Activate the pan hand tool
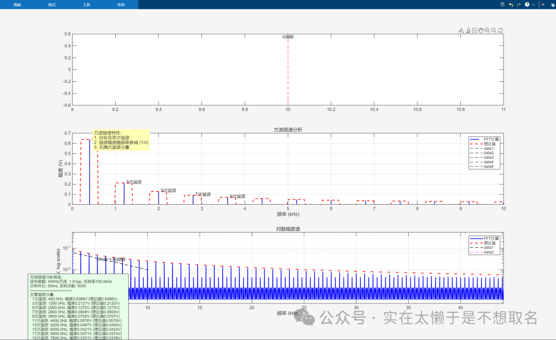 coord(481,30)
